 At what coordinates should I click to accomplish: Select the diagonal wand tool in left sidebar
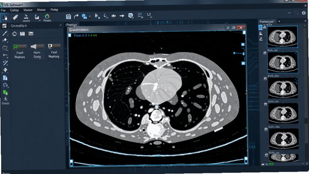coord(5,63)
